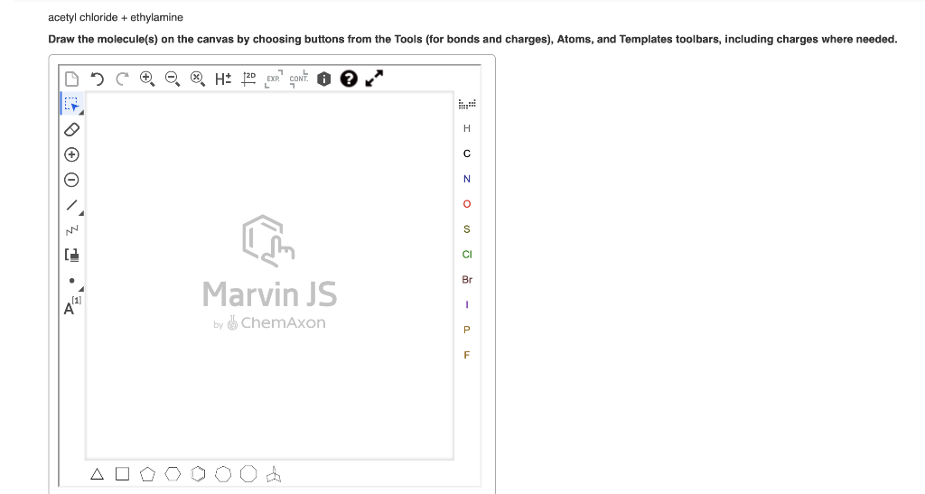Viewport: 925px width, 494px height.
Task: Pick the Iodine (I) atom
Action: pos(467,304)
